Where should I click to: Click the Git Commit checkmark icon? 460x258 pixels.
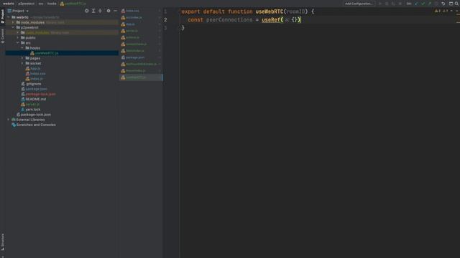click(423, 4)
